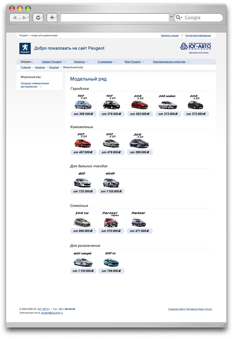This screenshot has width=233, height=339.
Task: Click the plus add-bookmark button
Action: (x=52, y=17)
